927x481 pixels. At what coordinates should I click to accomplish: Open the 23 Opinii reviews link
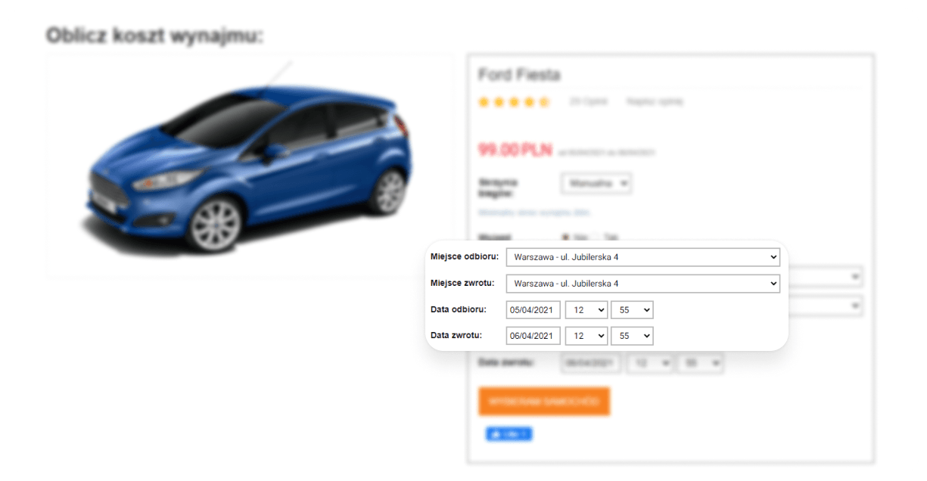pyautogui.click(x=589, y=101)
